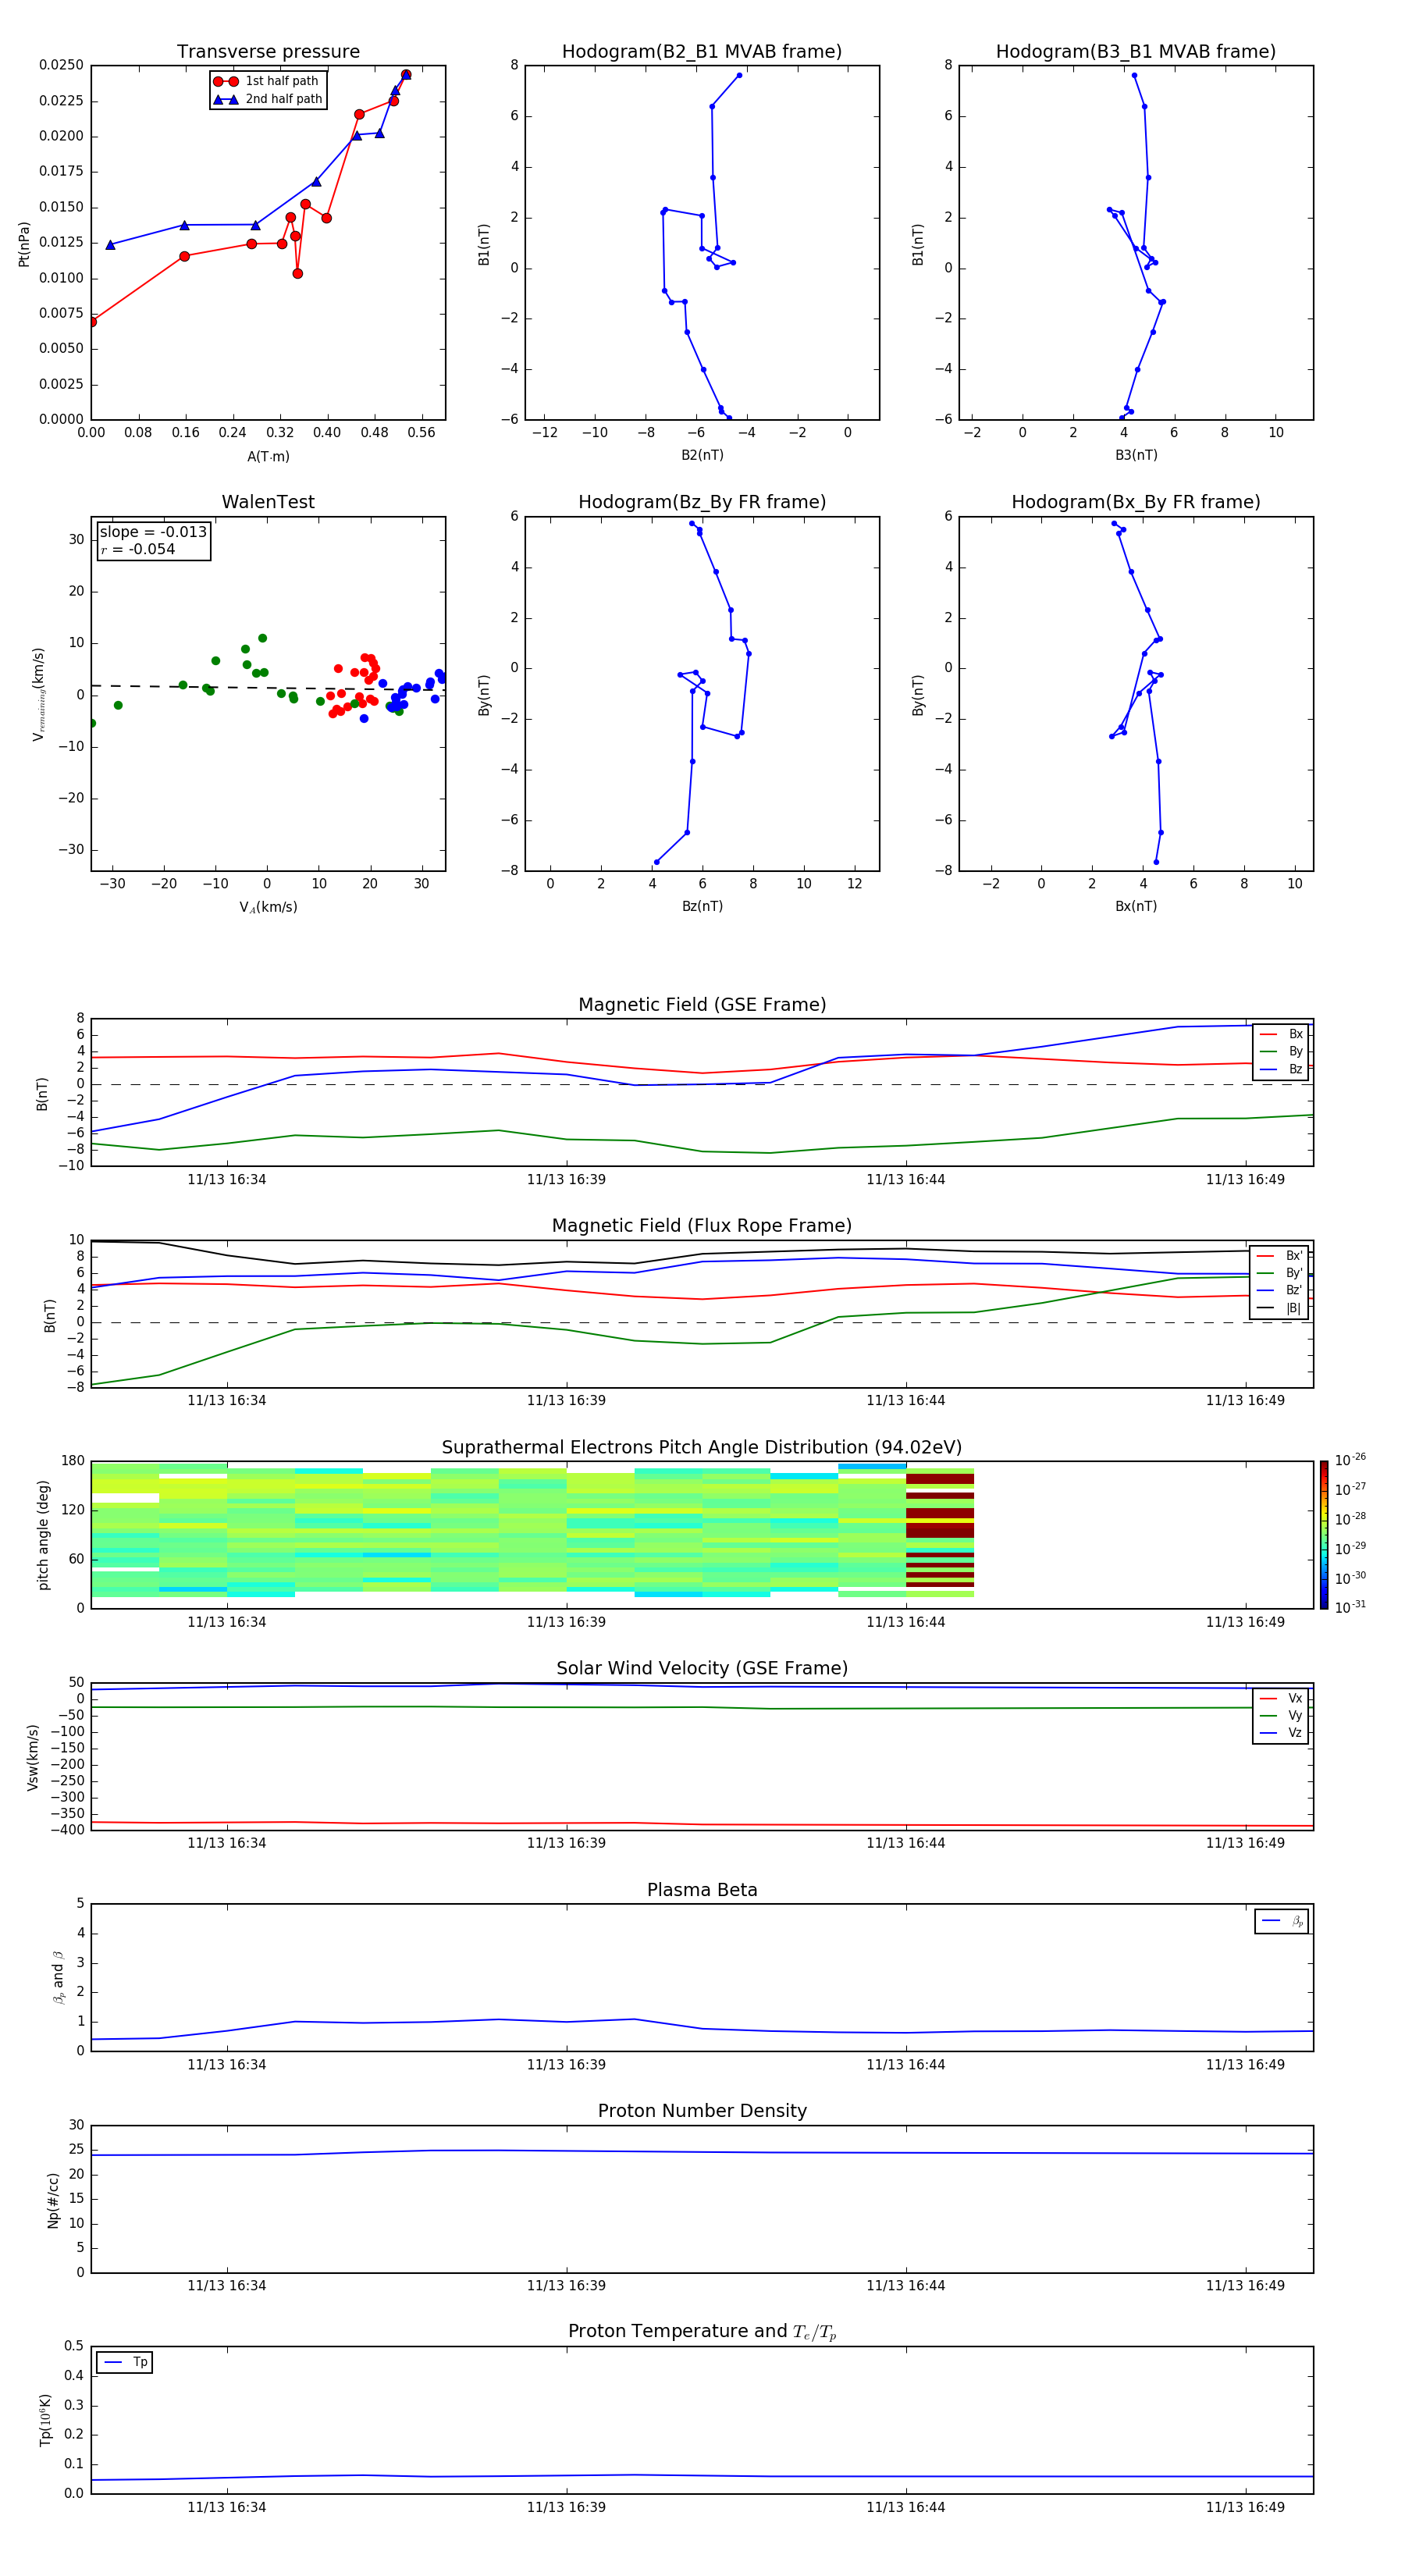Click the 'pitch angle (deg)' axis label
This screenshot has height=2576, width=1405.
(43, 1535)
